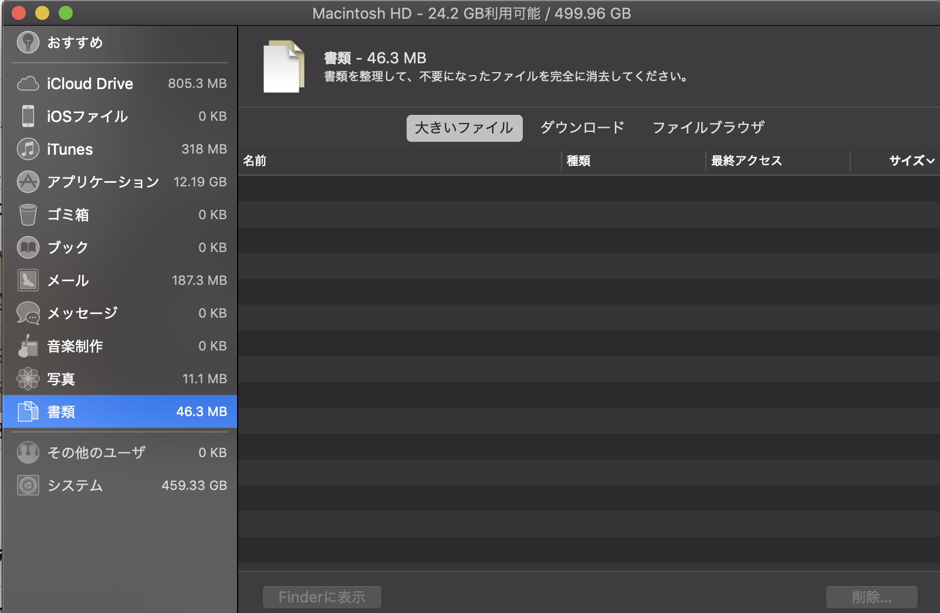This screenshot has width=940, height=613.
Task: Select the システム sidebar label
Action: coord(75,485)
